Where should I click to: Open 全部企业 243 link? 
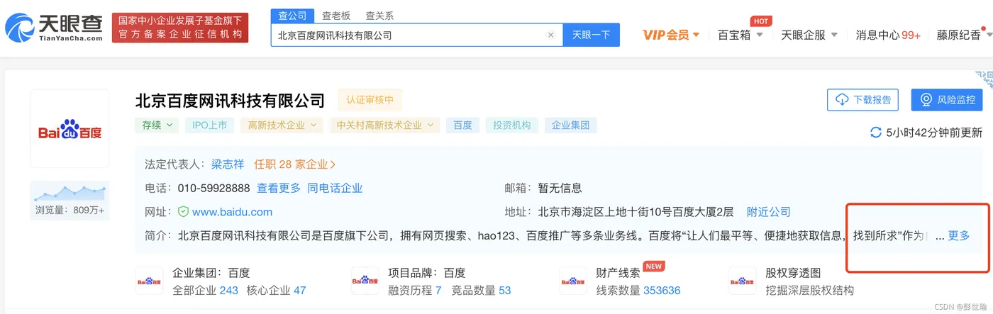point(205,291)
